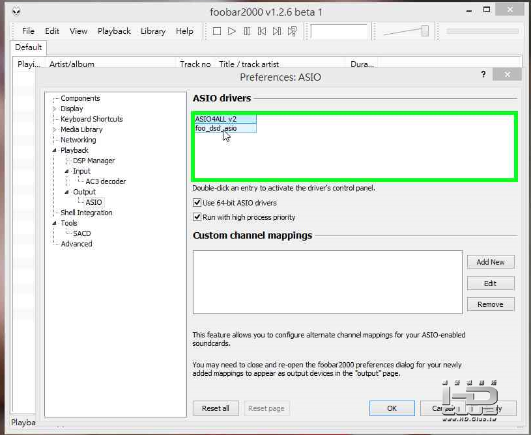Click the Edit channel mapping button

point(491,283)
